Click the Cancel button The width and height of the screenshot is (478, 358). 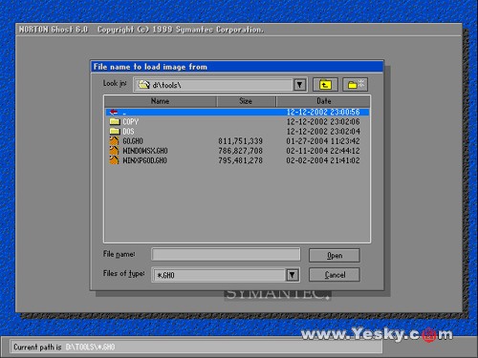pyautogui.click(x=335, y=275)
